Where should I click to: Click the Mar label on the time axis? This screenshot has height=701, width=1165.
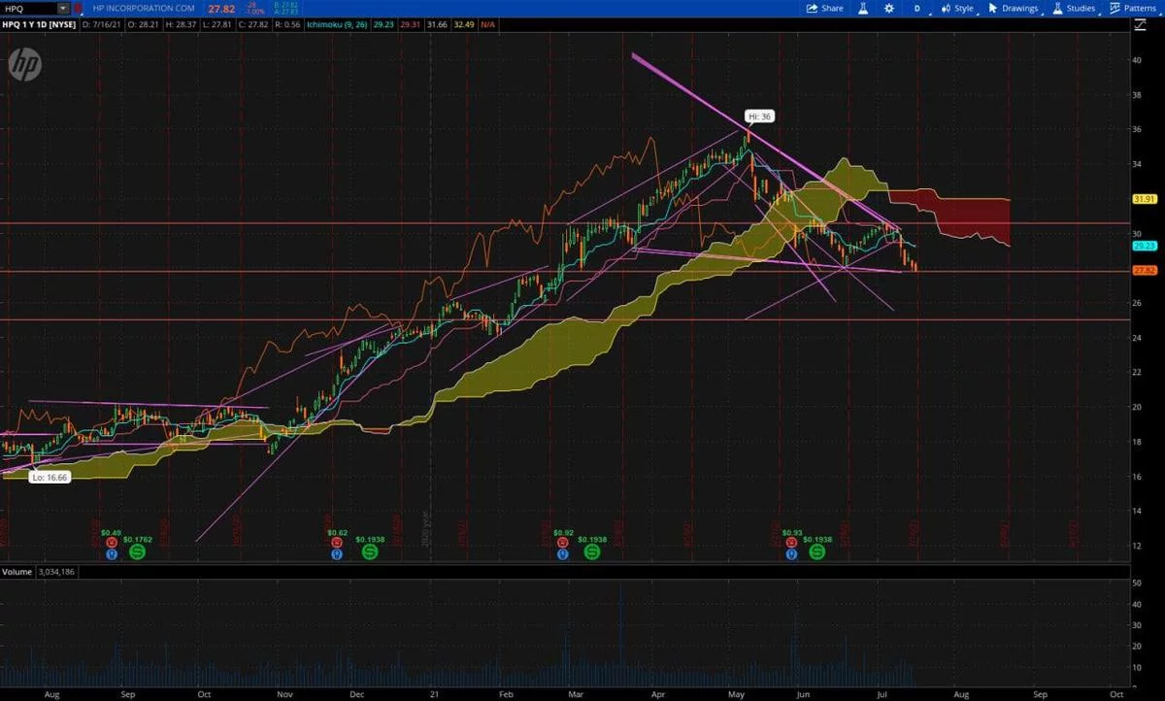(577, 694)
